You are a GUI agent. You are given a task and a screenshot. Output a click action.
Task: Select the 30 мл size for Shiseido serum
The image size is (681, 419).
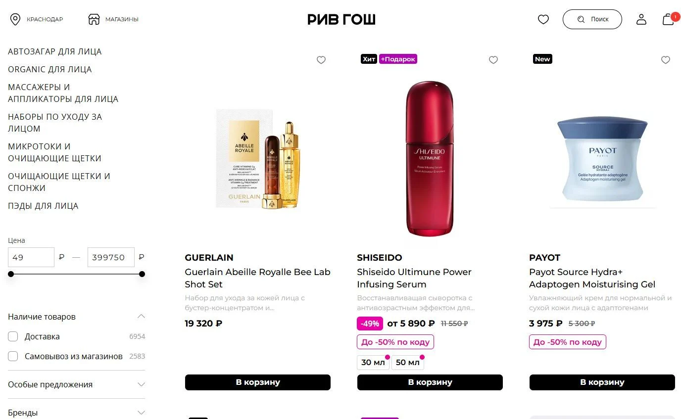[373, 363]
